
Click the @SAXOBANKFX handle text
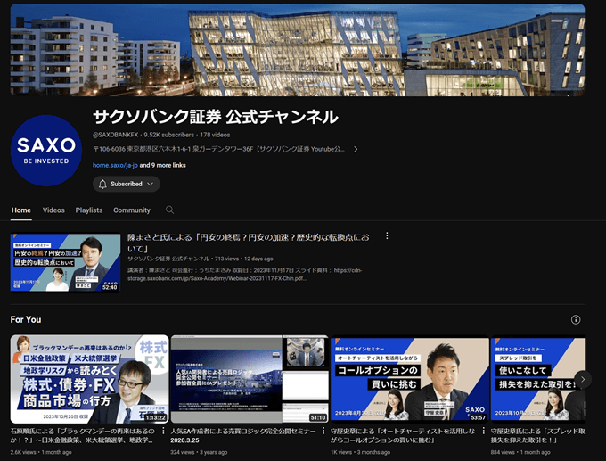pos(115,135)
